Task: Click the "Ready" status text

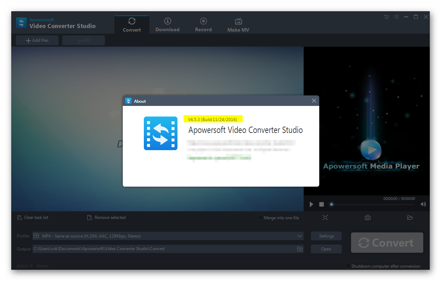Action: pos(42,266)
